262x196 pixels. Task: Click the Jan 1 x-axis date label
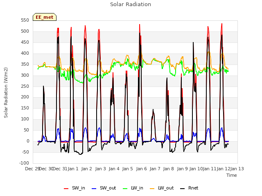(73, 169)
